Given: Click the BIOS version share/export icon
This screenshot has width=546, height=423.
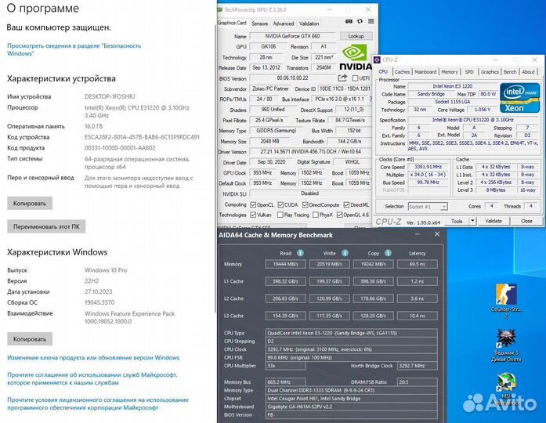Looking at the screenshot, I should pos(342,78).
